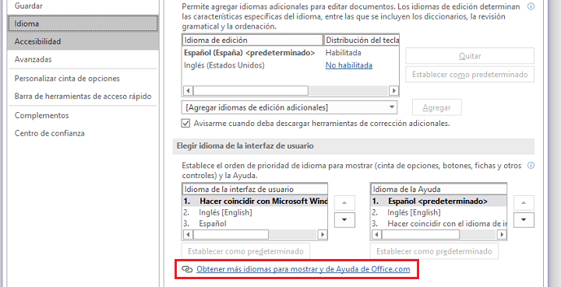The width and height of the screenshot is (561, 287).
Task: Click right scroll arrow of editing language list
Action: 394,91
